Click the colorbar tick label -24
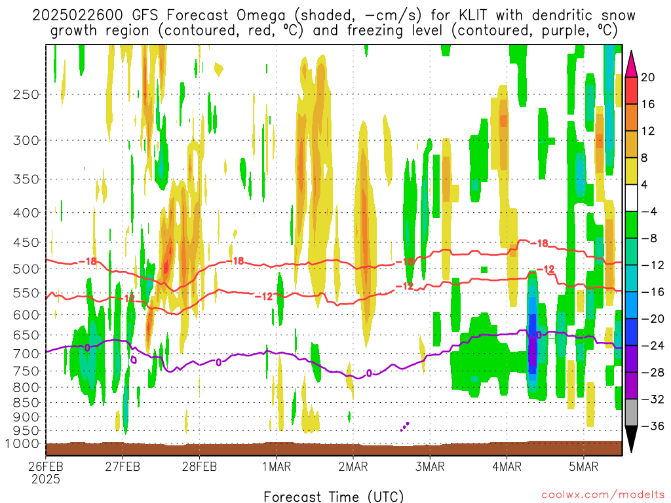 tap(653, 346)
